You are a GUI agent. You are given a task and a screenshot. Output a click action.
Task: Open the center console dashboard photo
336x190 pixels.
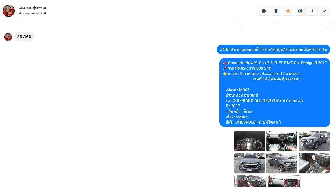[x=284, y=181]
